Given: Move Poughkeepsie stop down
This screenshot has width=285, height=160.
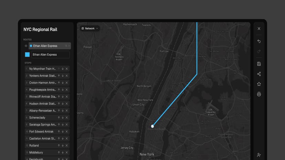Looking at the screenshot, I should [63, 90].
